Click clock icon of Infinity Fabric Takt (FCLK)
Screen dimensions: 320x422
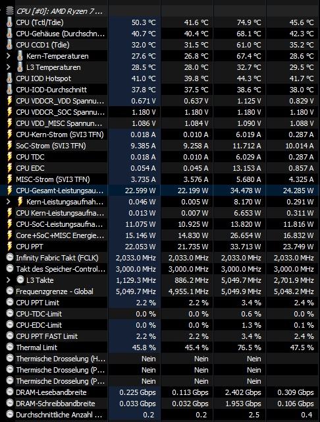point(10,258)
